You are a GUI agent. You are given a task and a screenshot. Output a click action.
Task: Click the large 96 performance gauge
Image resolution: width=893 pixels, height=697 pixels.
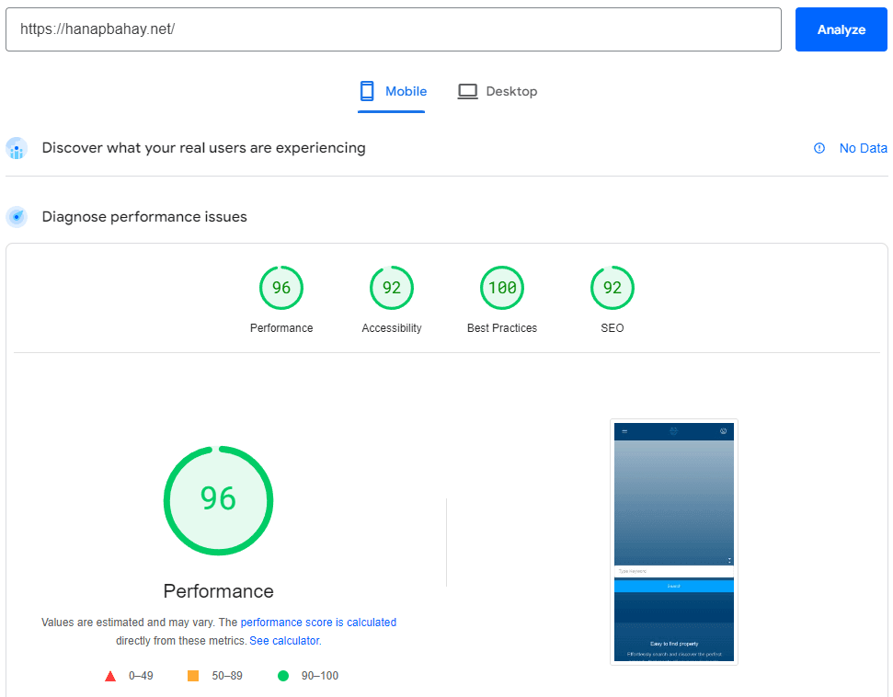pyautogui.click(x=219, y=500)
